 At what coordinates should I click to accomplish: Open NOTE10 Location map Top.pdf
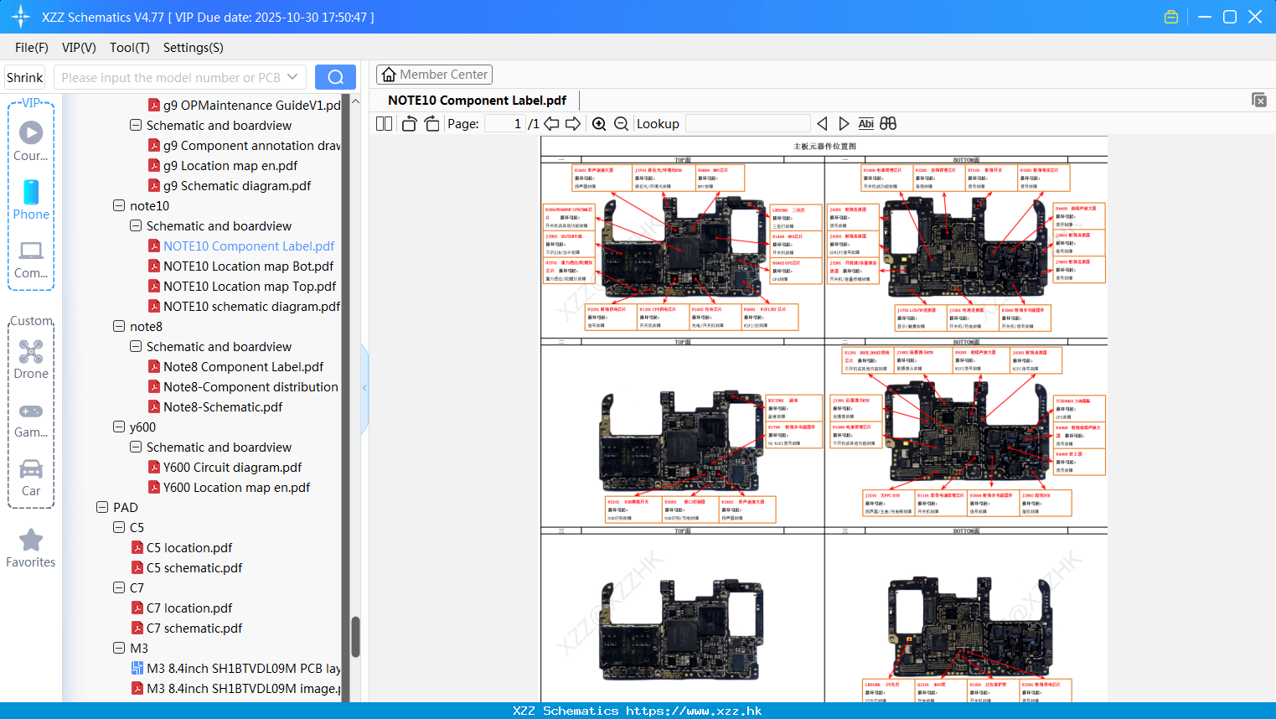click(250, 287)
